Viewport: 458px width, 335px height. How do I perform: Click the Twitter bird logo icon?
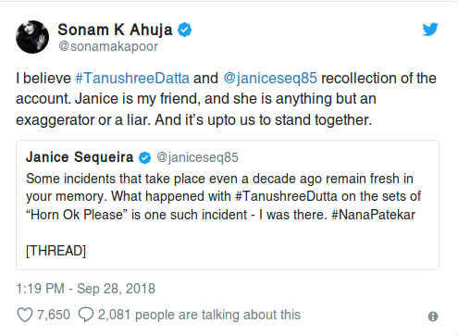pos(430,30)
